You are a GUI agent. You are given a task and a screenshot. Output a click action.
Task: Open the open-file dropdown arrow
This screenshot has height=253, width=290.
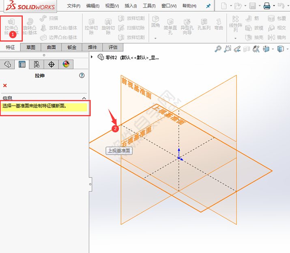click(x=245, y=6)
